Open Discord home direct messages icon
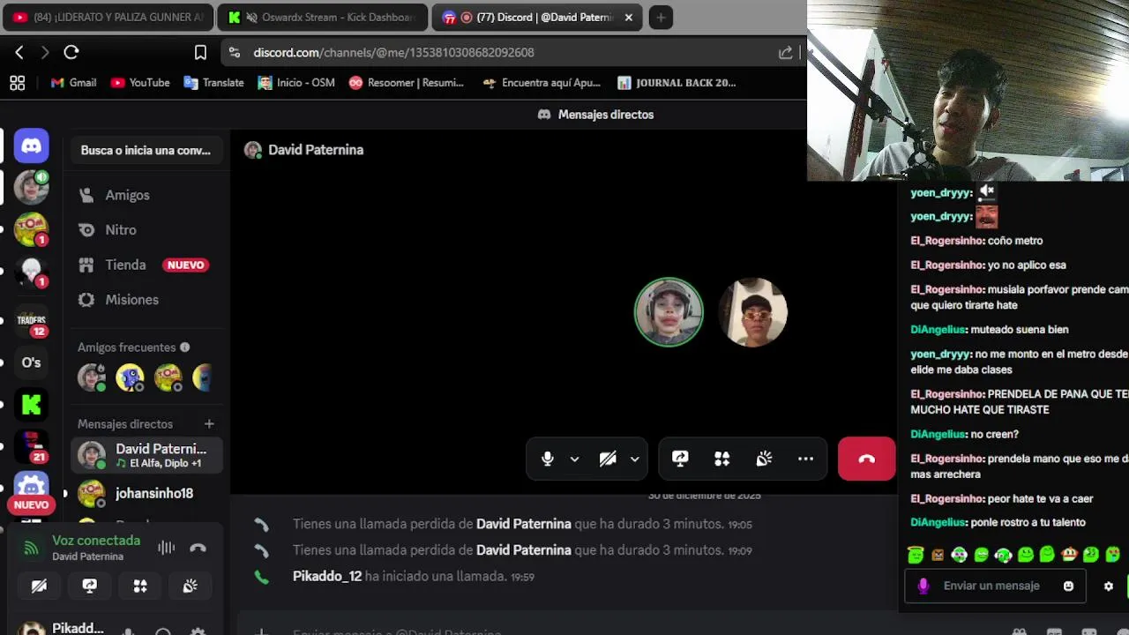The image size is (1129, 635). (x=31, y=146)
